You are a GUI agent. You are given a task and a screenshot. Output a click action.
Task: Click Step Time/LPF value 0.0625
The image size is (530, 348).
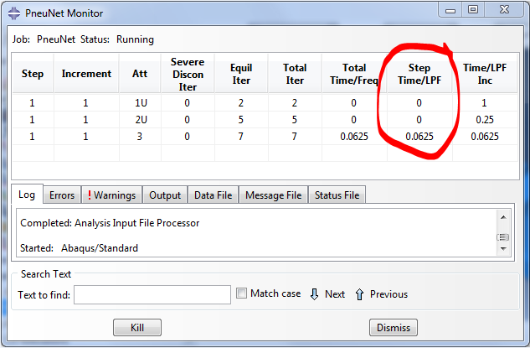[x=419, y=137]
